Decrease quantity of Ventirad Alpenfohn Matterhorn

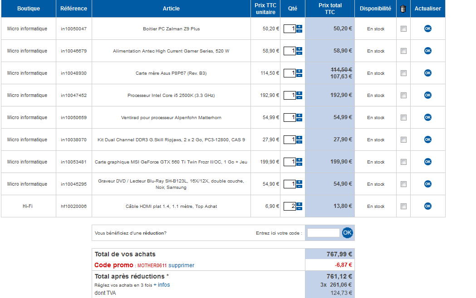(299, 120)
